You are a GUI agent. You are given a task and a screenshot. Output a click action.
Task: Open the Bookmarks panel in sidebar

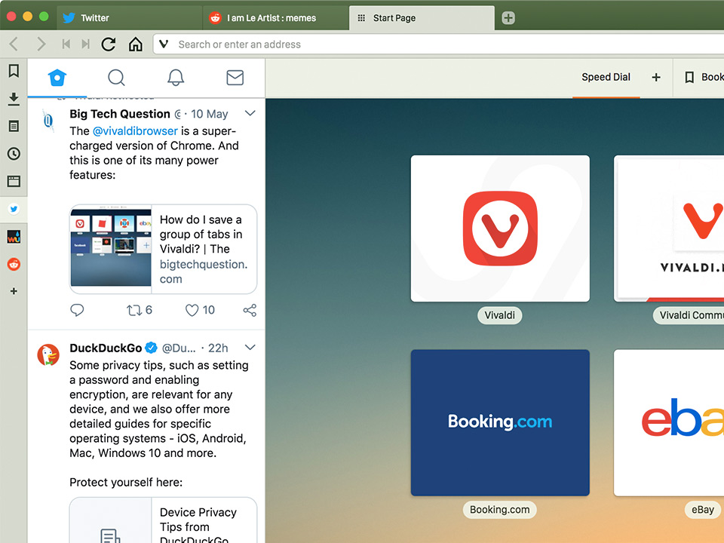click(x=14, y=71)
